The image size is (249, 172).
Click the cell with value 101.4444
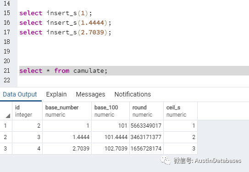pos(111,137)
